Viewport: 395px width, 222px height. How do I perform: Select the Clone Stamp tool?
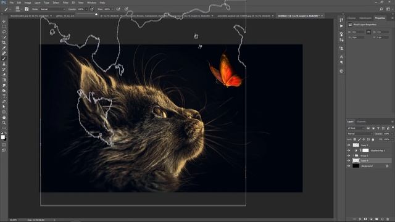(4, 64)
